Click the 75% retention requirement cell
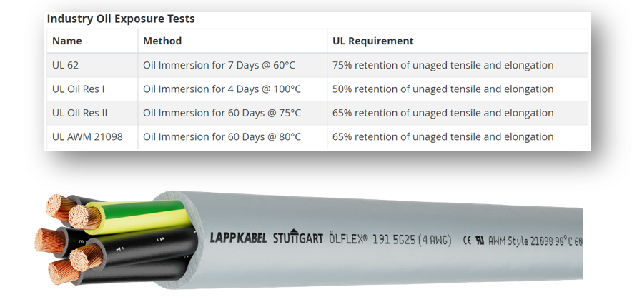Viewport: 632px width, 302px height. tap(443, 65)
